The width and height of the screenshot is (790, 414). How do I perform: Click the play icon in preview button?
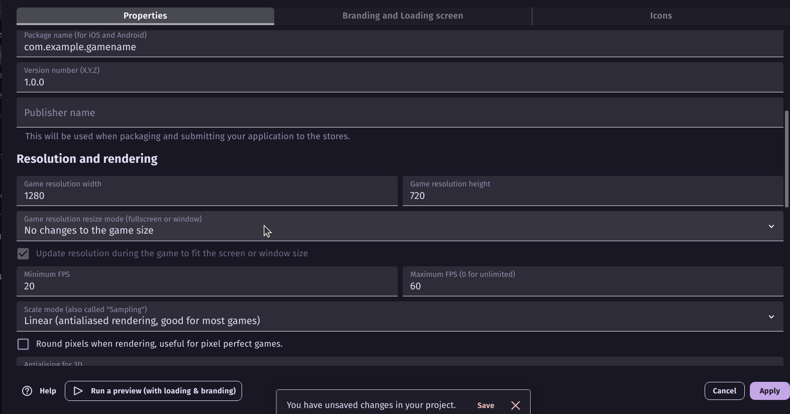[78, 391]
